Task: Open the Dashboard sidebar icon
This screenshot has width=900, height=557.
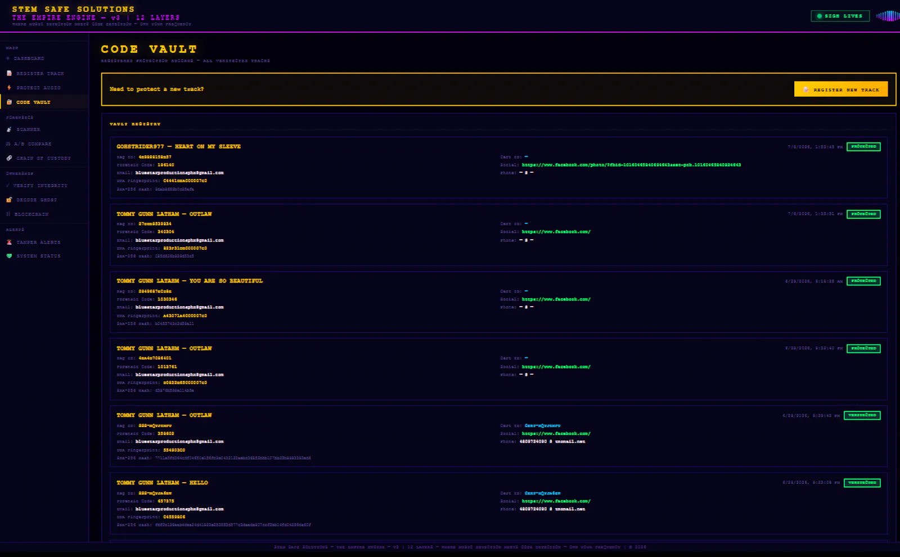Action: click(x=8, y=59)
